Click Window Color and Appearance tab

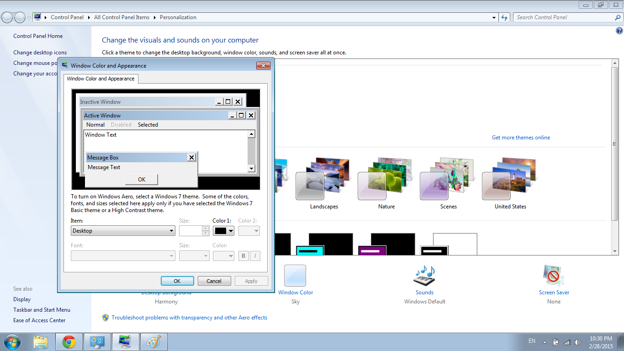[100, 79]
